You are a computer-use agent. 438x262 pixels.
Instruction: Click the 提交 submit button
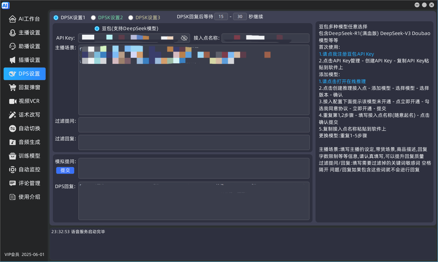(65, 170)
